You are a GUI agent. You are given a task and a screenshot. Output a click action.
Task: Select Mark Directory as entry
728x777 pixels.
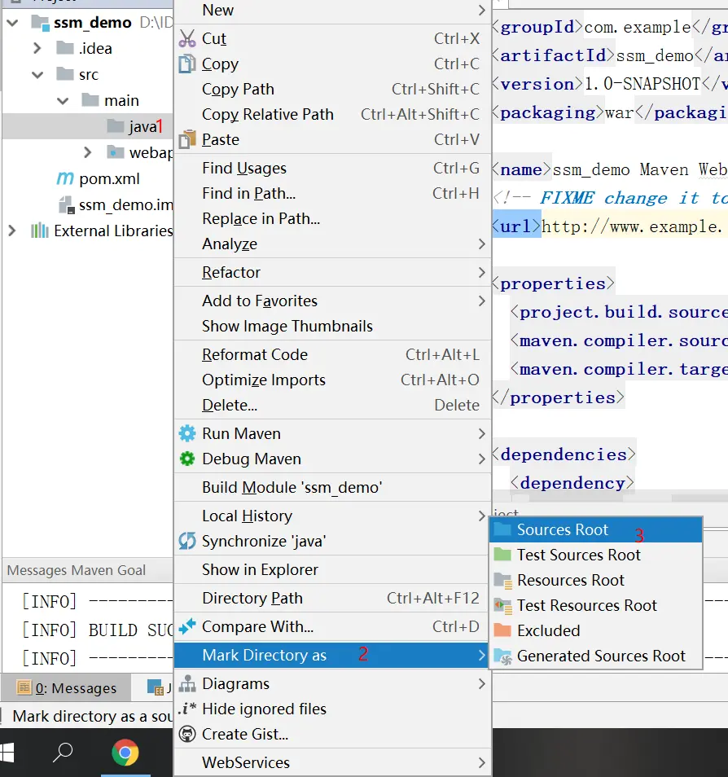[332, 655]
